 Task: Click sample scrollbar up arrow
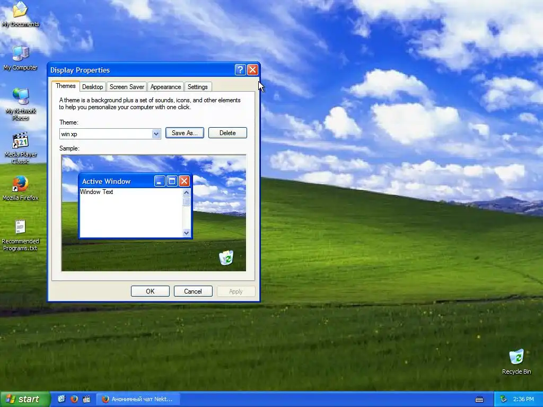tap(186, 193)
